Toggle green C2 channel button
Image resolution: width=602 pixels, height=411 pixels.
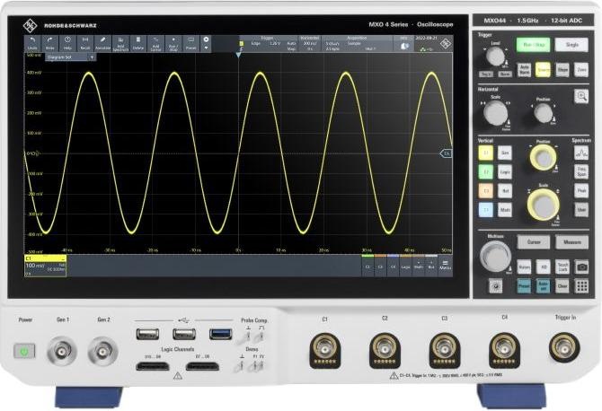(486, 171)
